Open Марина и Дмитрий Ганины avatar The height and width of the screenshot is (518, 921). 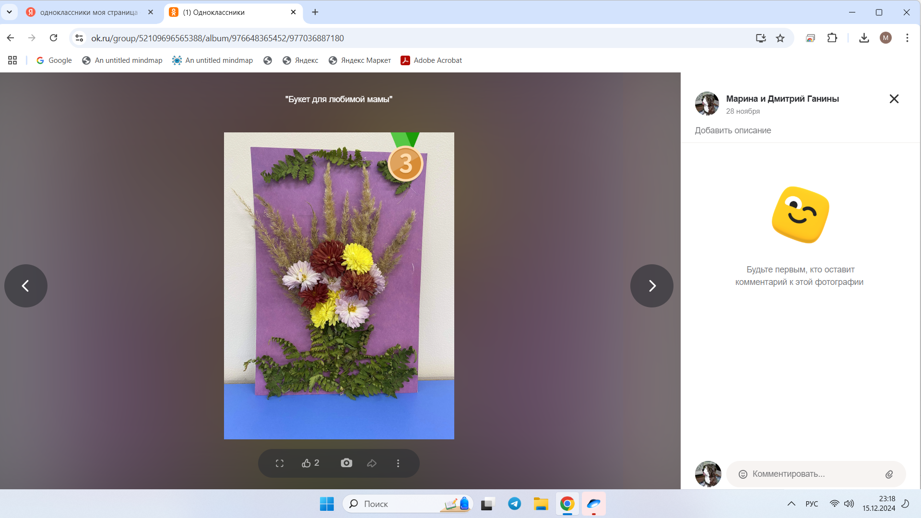click(x=707, y=104)
